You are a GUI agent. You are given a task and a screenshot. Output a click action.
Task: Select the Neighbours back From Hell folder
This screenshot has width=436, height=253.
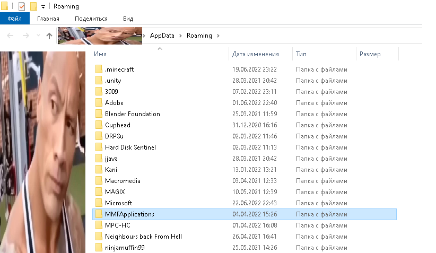coord(143,237)
